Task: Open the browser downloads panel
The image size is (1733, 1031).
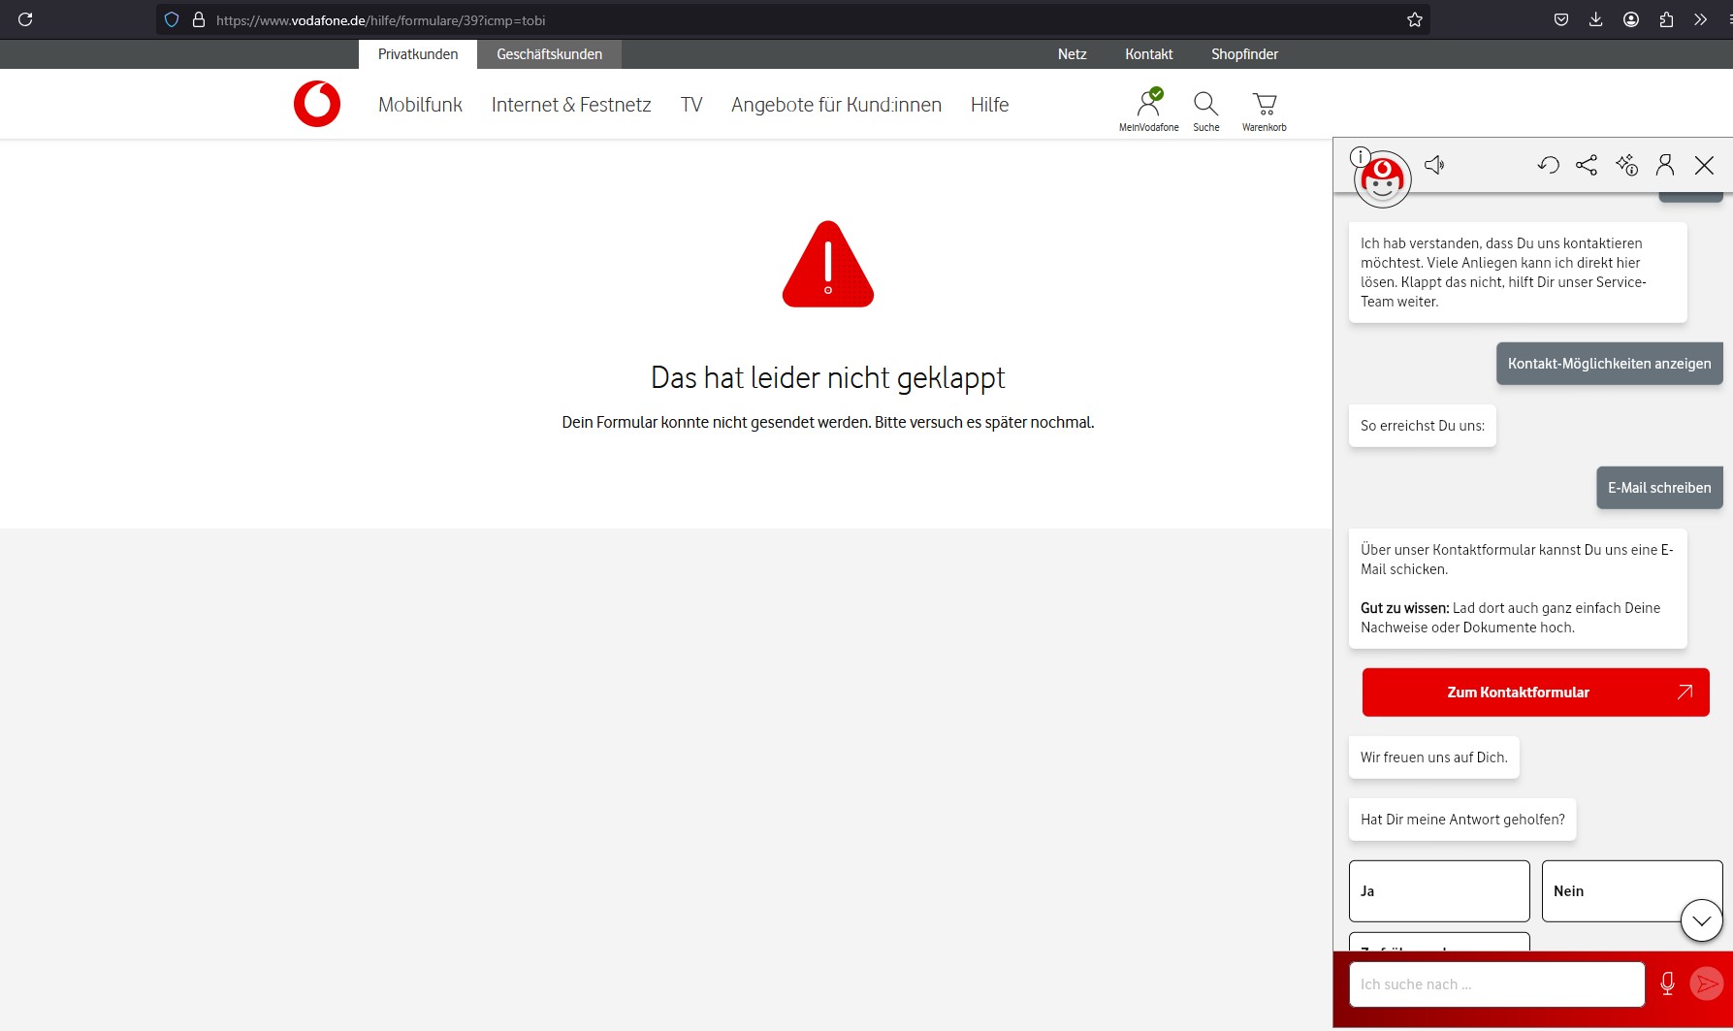Action: coord(1596,19)
